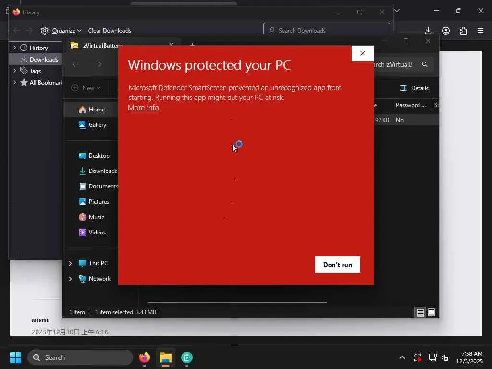Click the Videos film icon
The image size is (492, 369).
pyautogui.click(x=83, y=233)
